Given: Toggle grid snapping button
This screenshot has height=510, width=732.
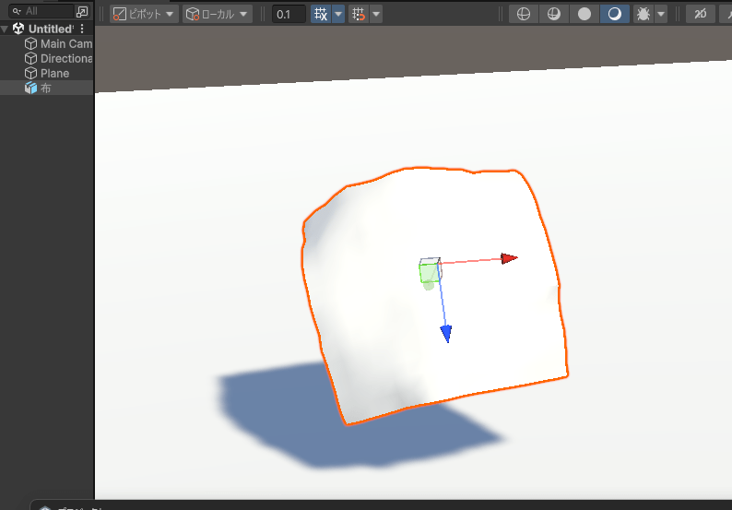Looking at the screenshot, I should coord(320,15).
